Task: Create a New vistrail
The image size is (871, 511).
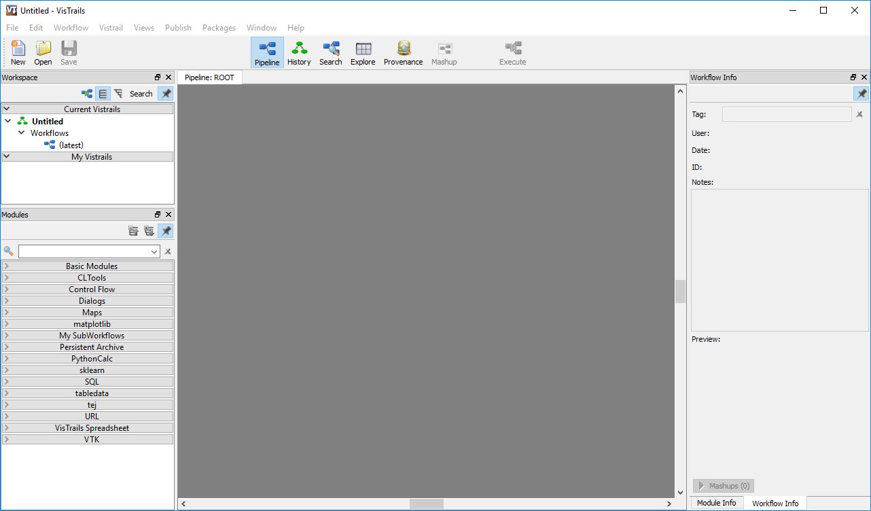Action: point(18,52)
